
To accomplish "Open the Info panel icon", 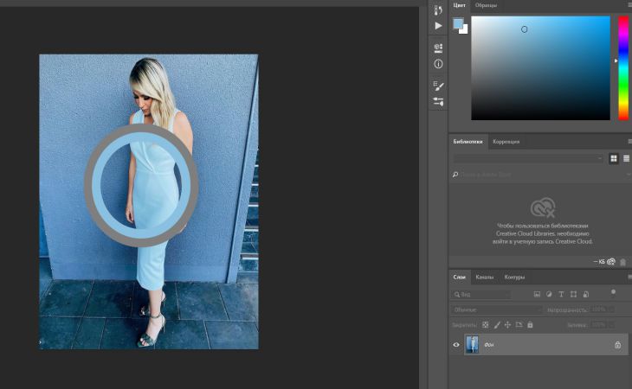I will 439,64.
